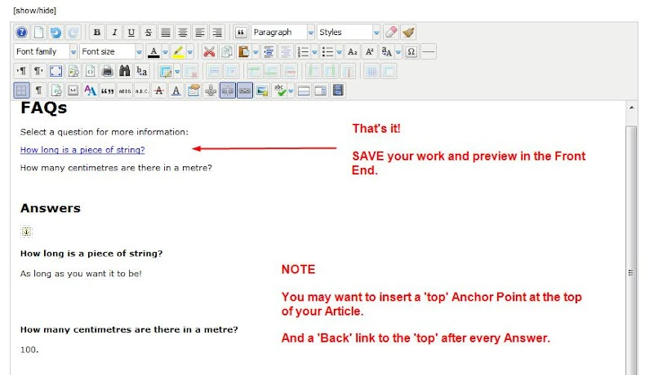Open the Font size dropdown
645x375 pixels.
[111, 51]
